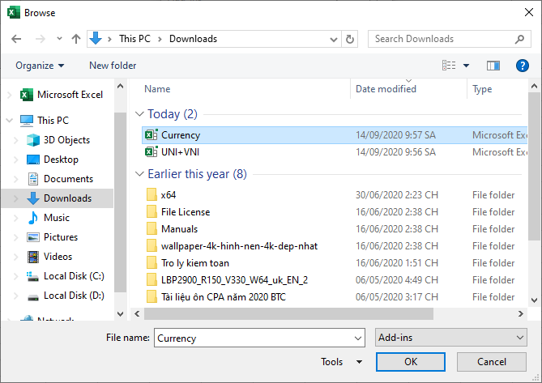This screenshot has width=542, height=383.
Task: Click the Up one level arrow
Action: pyautogui.click(x=76, y=39)
